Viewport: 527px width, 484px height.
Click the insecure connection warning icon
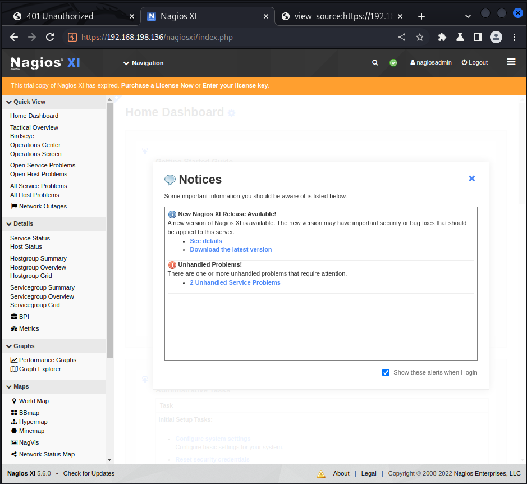point(72,37)
